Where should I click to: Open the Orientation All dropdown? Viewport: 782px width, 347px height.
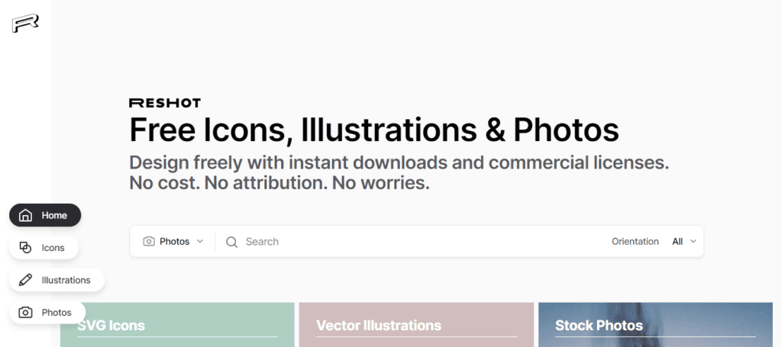pyautogui.click(x=683, y=242)
